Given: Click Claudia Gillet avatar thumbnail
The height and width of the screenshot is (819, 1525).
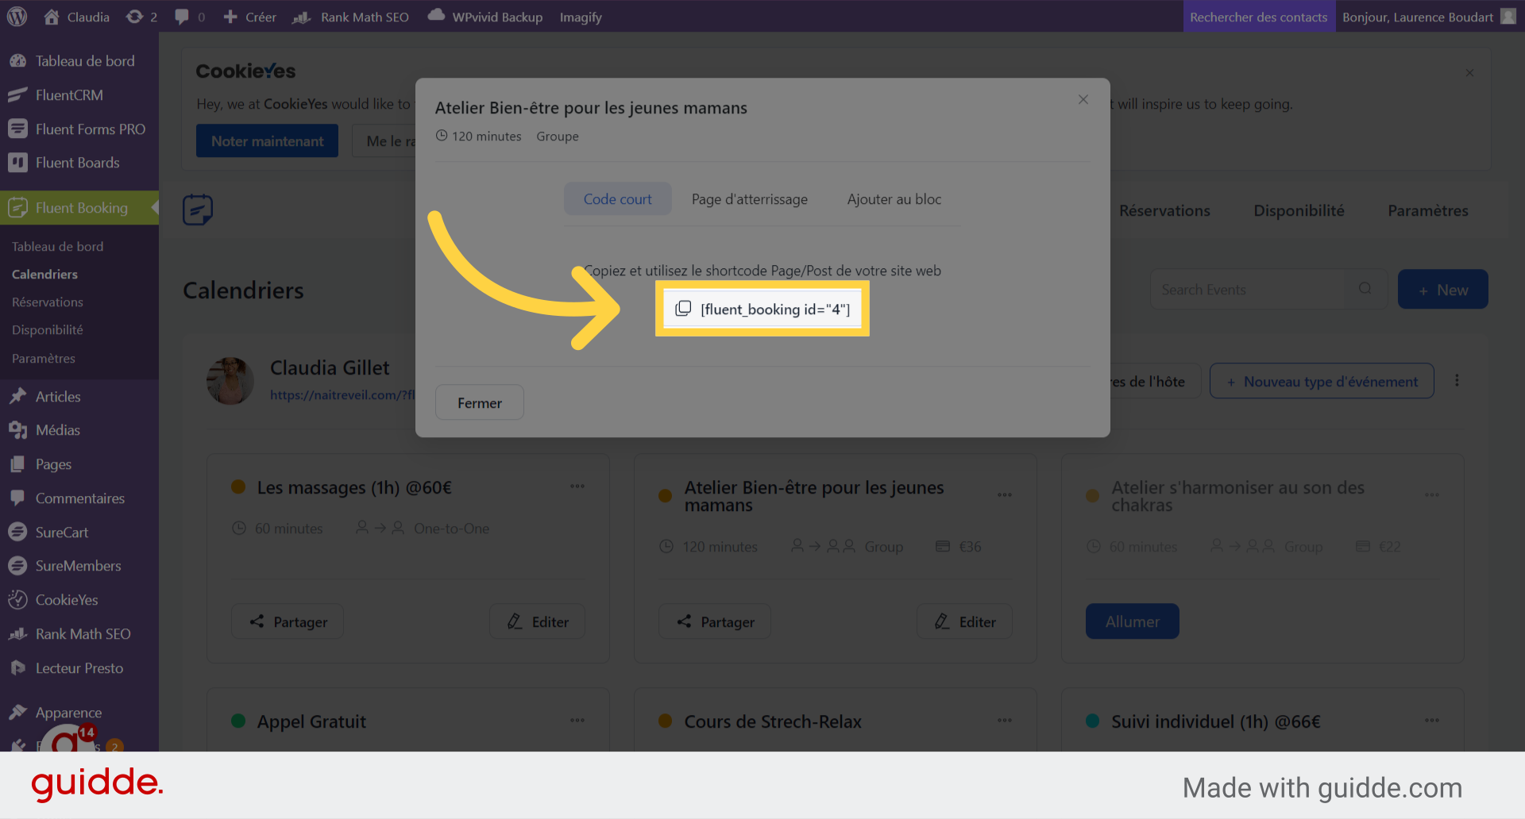Looking at the screenshot, I should 230,381.
